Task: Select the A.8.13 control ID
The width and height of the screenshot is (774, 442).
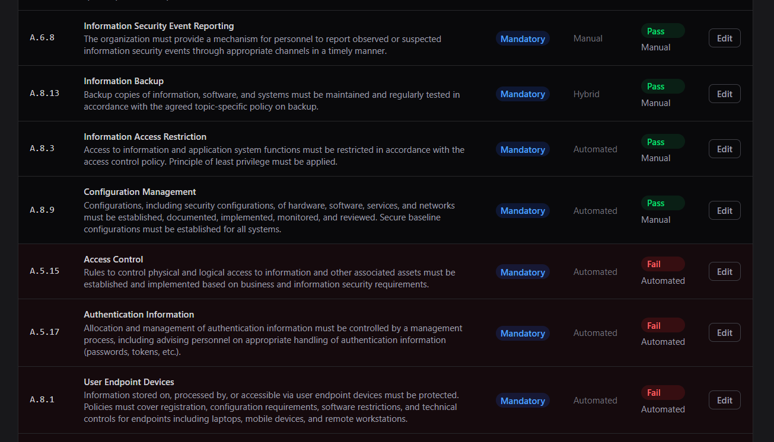Action: click(x=44, y=93)
